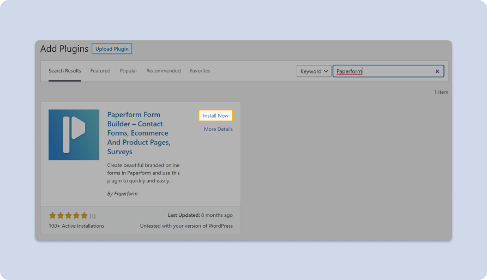487x280 pixels.
Task: Open the Paperform Form Builder title link
Action: [x=139, y=133]
